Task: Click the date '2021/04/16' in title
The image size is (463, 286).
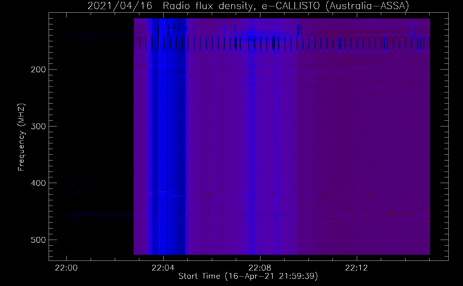Action: (x=120, y=6)
